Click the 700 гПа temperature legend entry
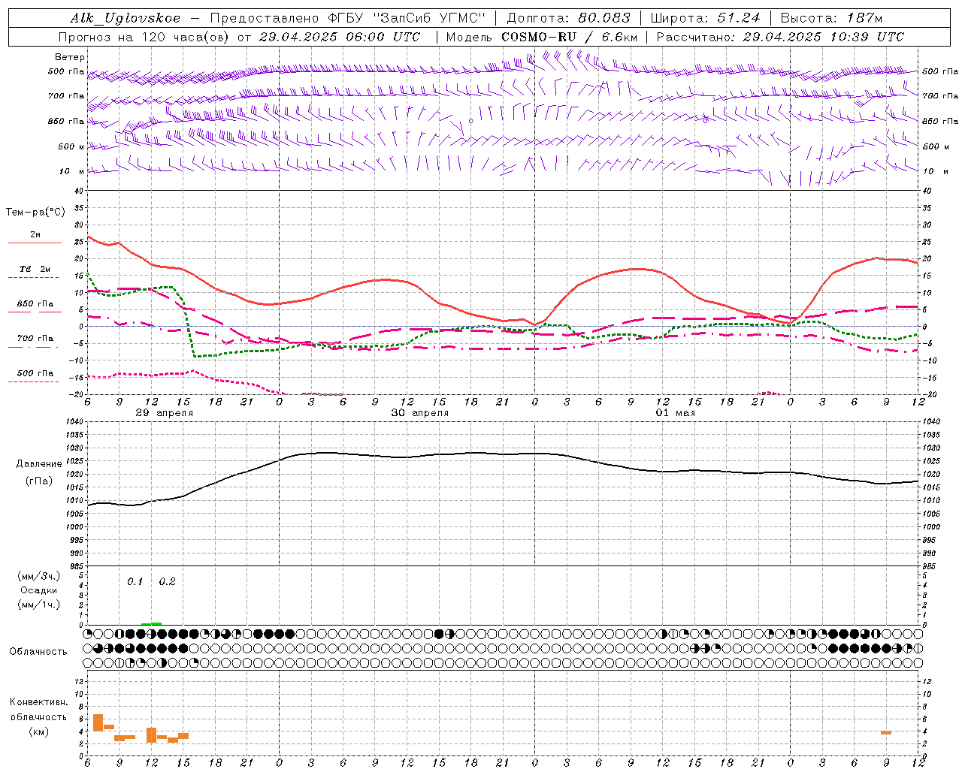This screenshot has width=962, height=769. pyautogui.click(x=35, y=338)
